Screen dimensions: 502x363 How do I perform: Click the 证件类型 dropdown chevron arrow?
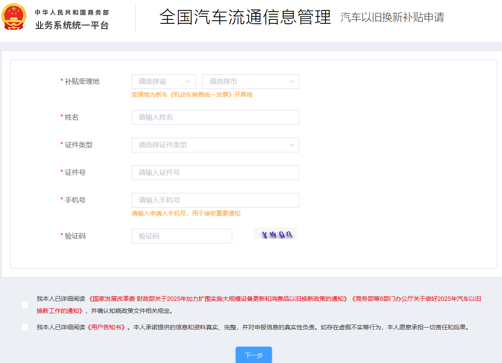[x=291, y=145]
